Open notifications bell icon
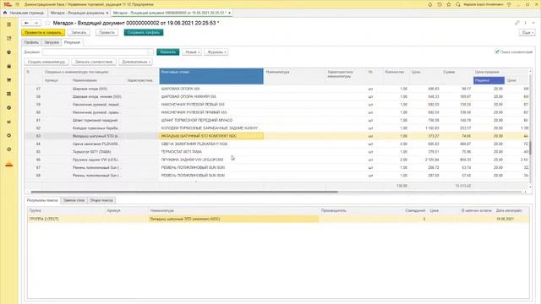This screenshot has width=541, height=304. click(430, 4)
